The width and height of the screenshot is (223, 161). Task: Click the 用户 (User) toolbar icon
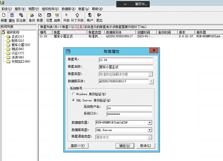point(90,17)
